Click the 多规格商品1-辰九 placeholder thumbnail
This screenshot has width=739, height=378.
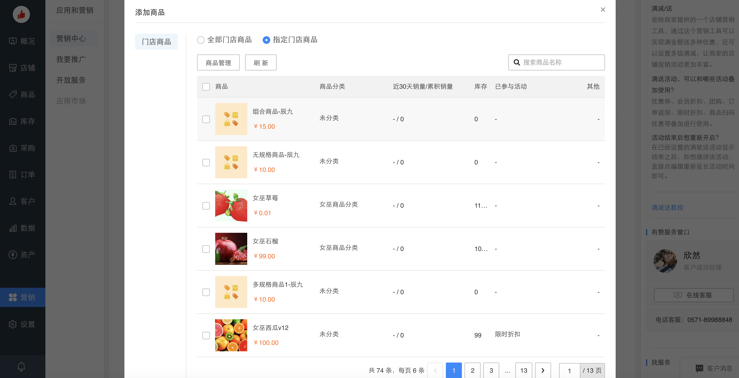231,292
